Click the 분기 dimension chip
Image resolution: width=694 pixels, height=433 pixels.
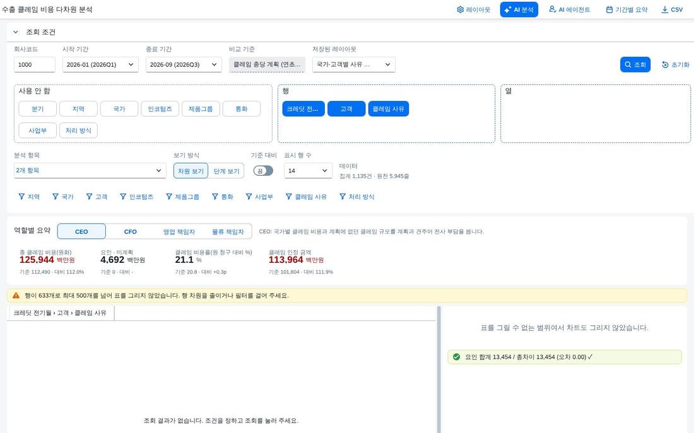(x=38, y=109)
